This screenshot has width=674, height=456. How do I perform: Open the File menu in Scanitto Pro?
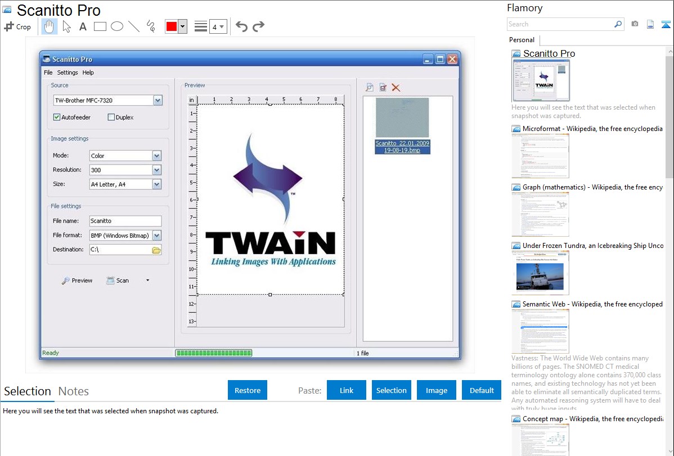48,72
